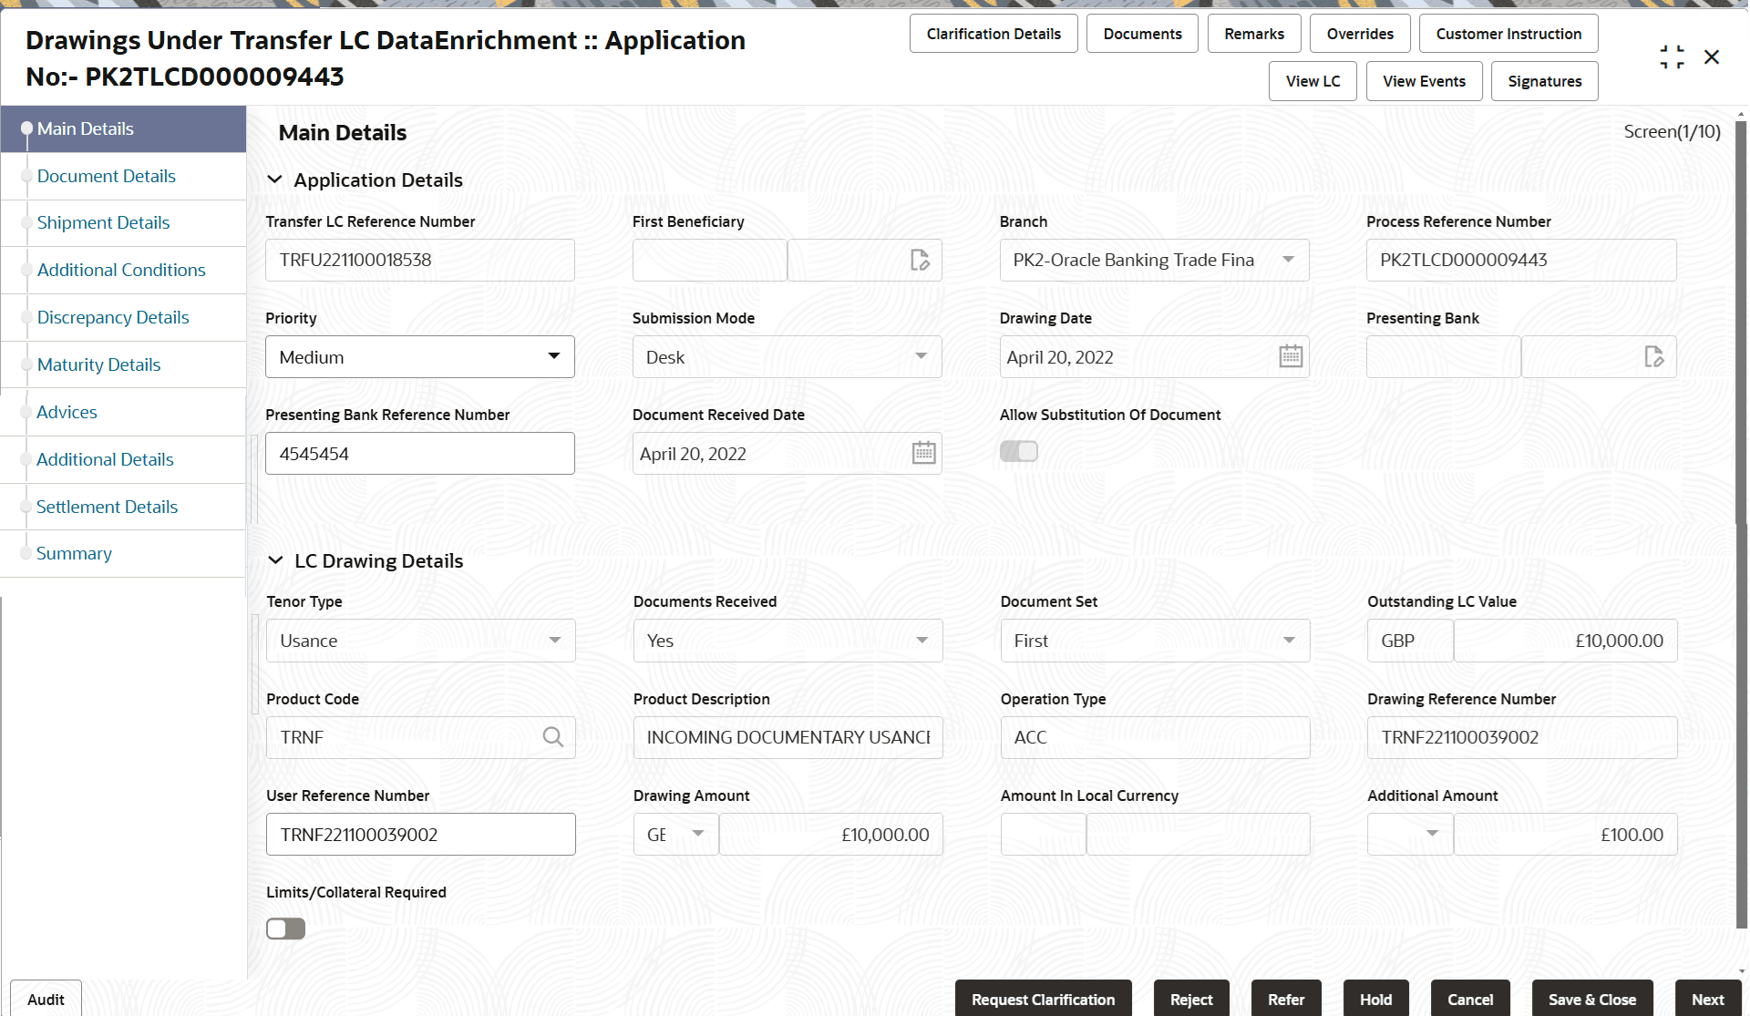The width and height of the screenshot is (1750, 1016).
Task: Click the View LC button
Action: click(x=1312, y=81)
